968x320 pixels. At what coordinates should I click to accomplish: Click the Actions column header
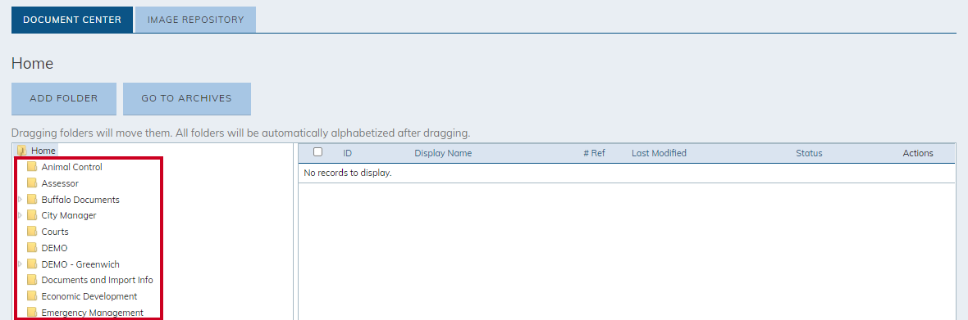[x=918, y=153]
